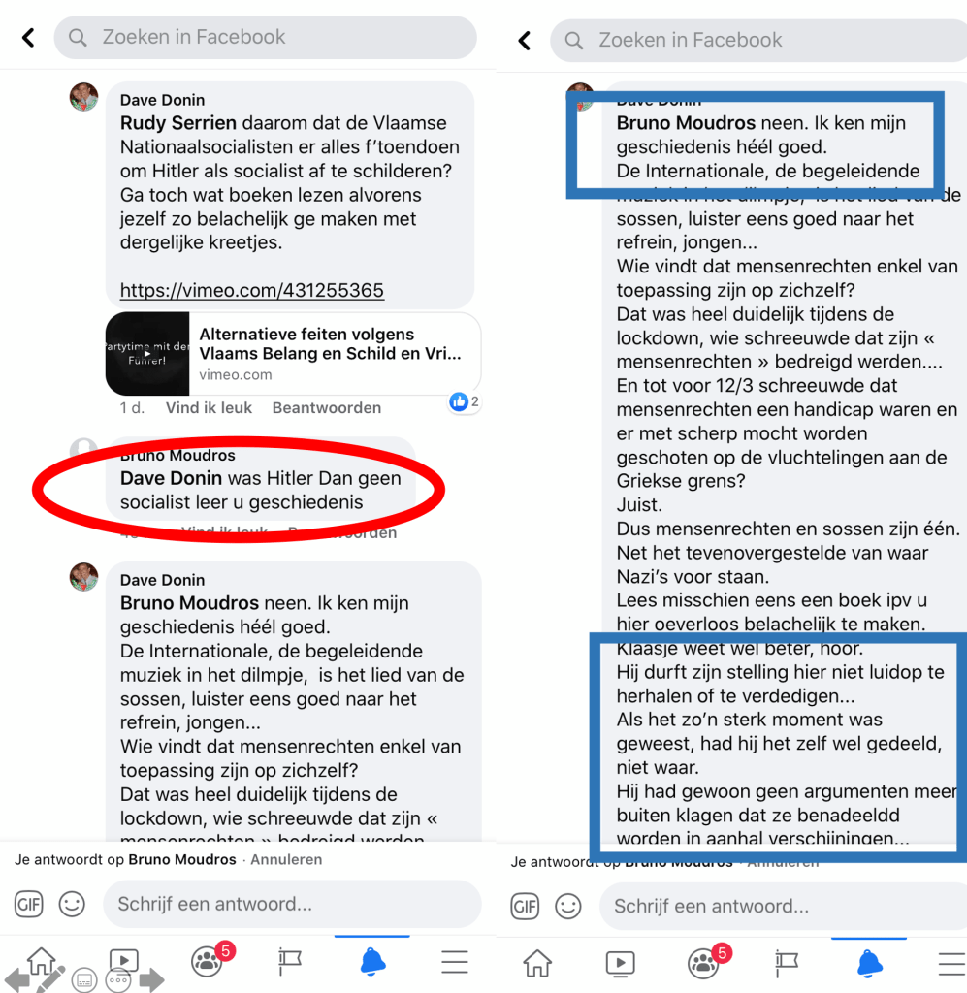Image resolution: width=967 pixels, height=993 pixels.
Task: Open the Pages flag icon on right
Action: pyautogui.click(x=787, y=964)
